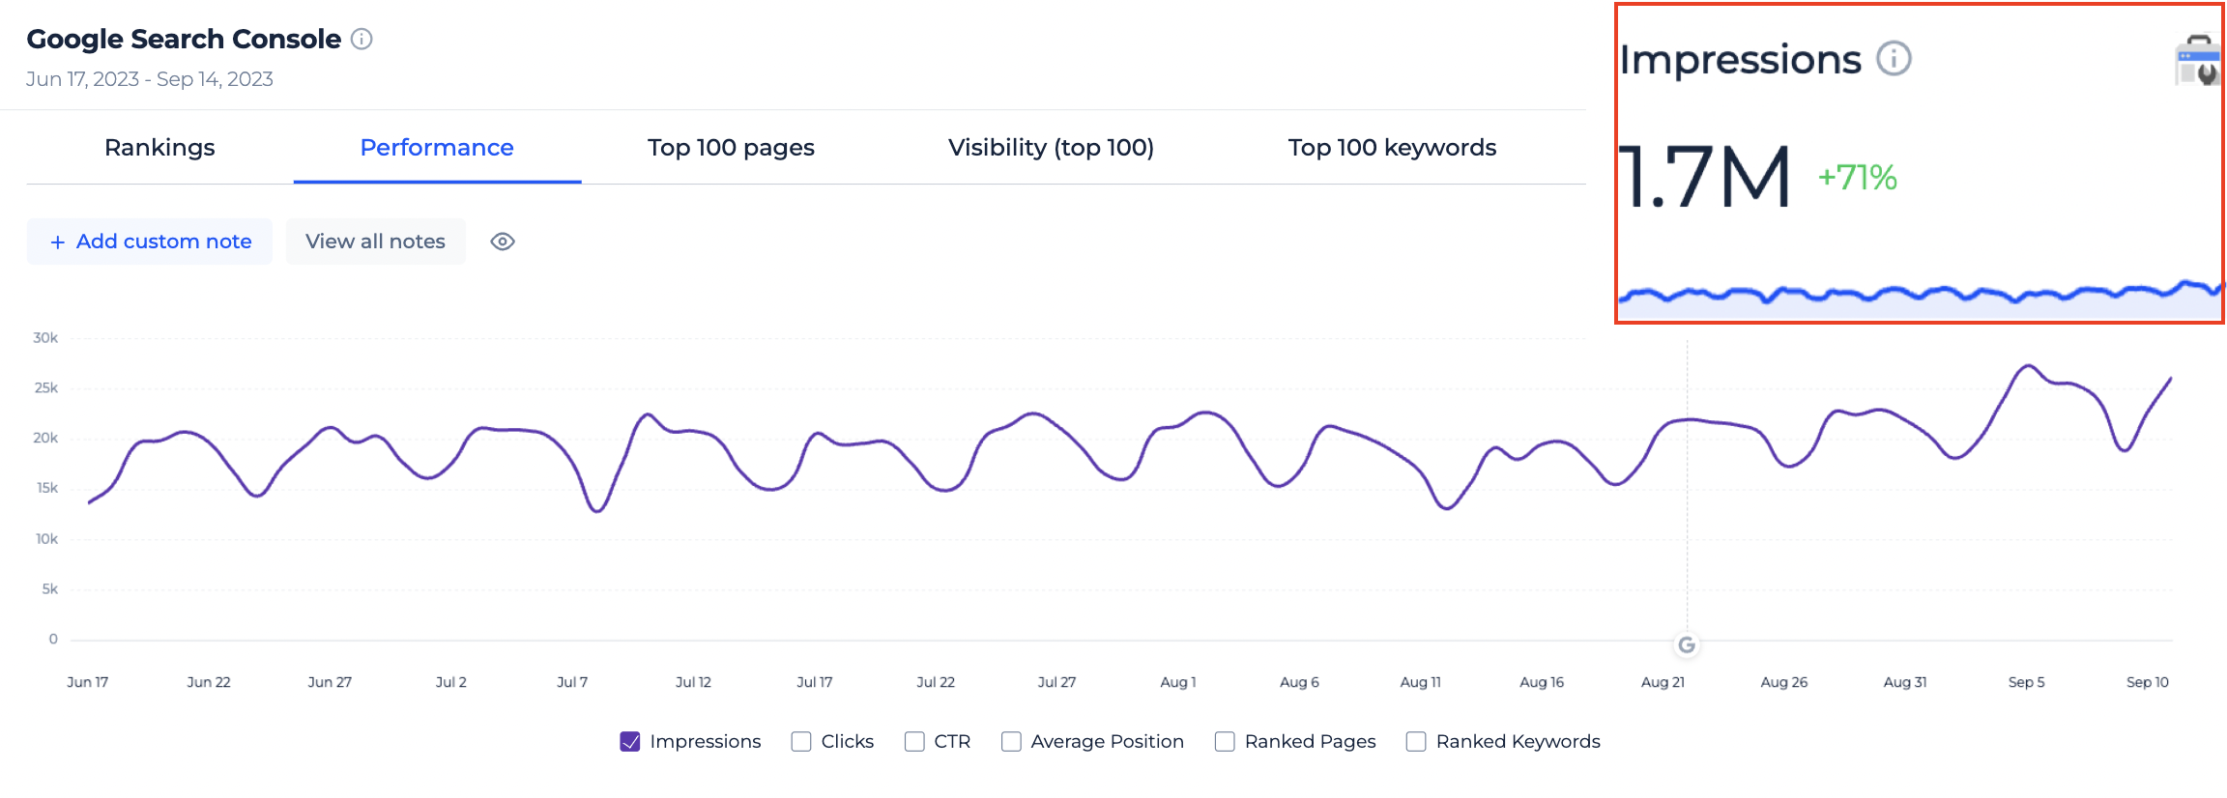Click the 1.7M impressions value
Image resolution: width=2227 pixels, height=798 pixels.
(1705, 177)
